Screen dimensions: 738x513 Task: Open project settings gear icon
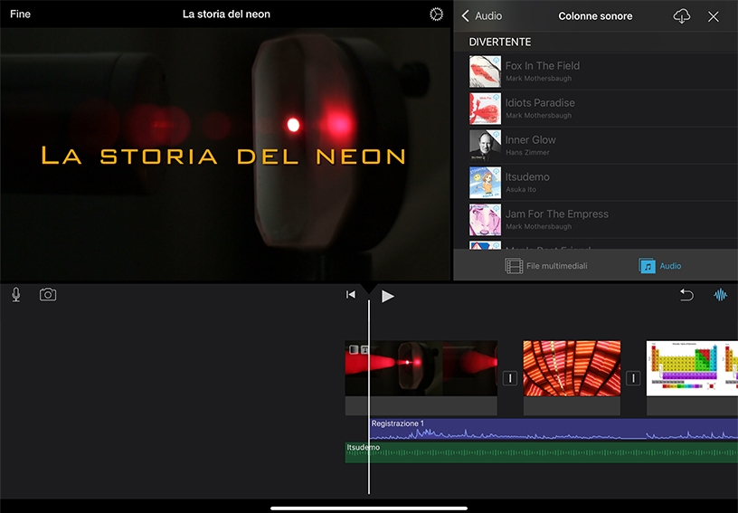coord(436,14)
